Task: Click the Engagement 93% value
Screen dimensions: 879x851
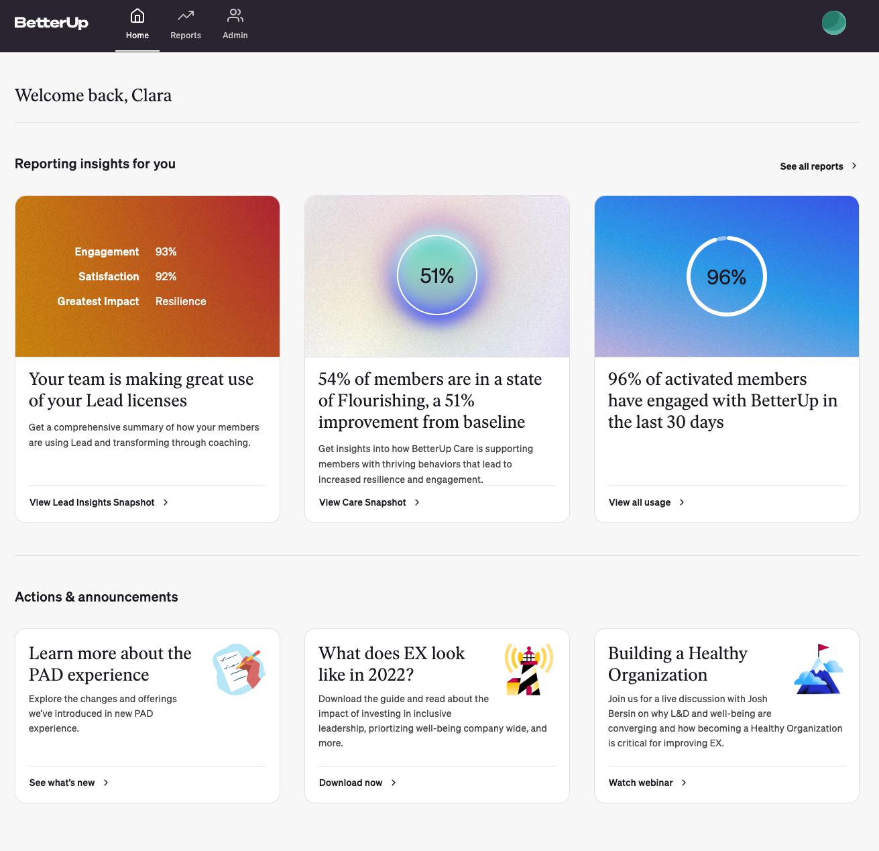Action: pos(166,251)
